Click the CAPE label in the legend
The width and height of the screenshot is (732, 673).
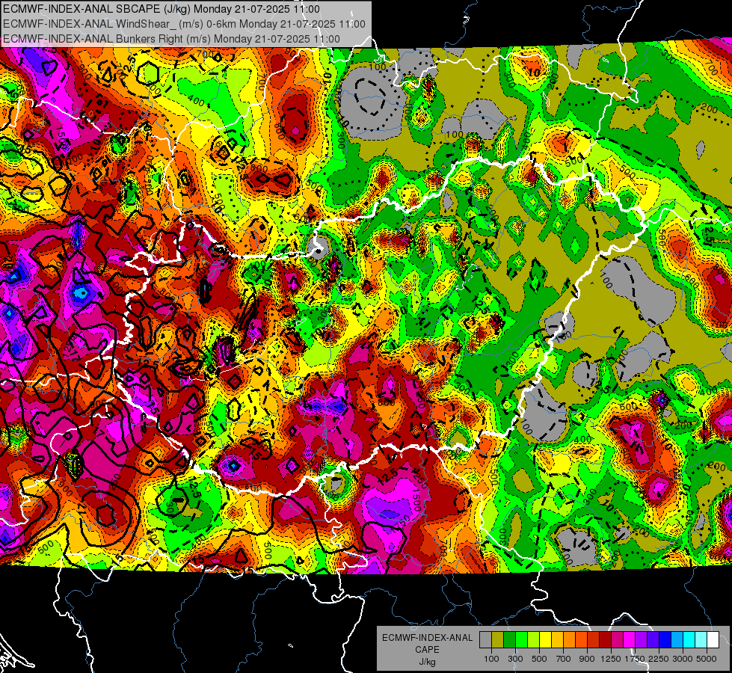coord(427,650)
